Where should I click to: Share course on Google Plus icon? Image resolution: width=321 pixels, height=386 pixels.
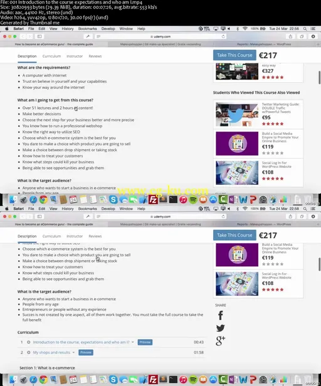(220, 340)
